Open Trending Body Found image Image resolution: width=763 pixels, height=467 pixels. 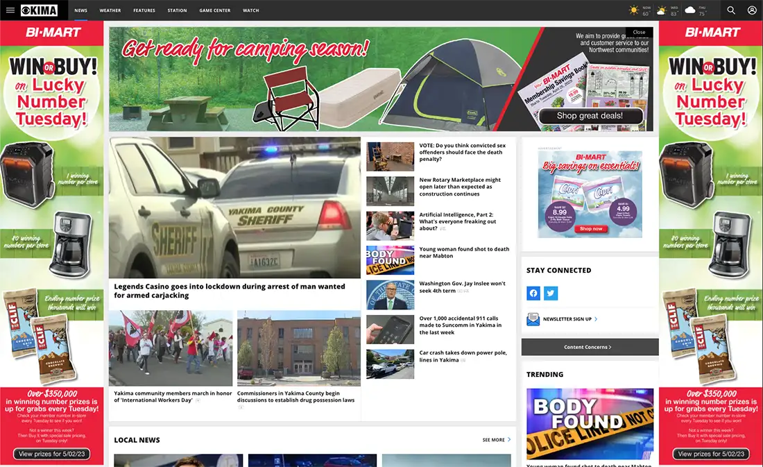(x=590, y=424)
